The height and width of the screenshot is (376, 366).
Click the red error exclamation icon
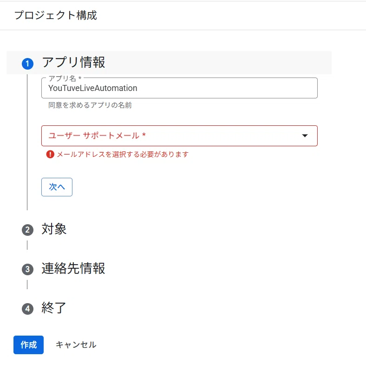[50, 154]
